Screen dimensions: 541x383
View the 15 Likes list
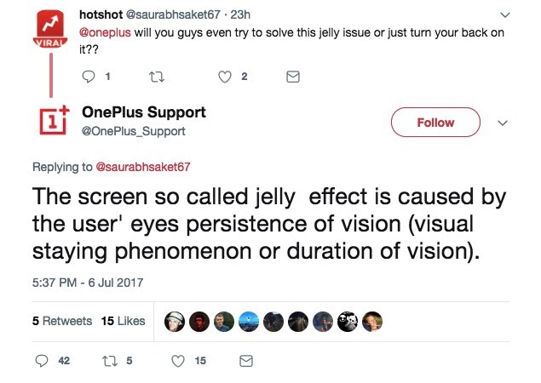click(124, 321)
